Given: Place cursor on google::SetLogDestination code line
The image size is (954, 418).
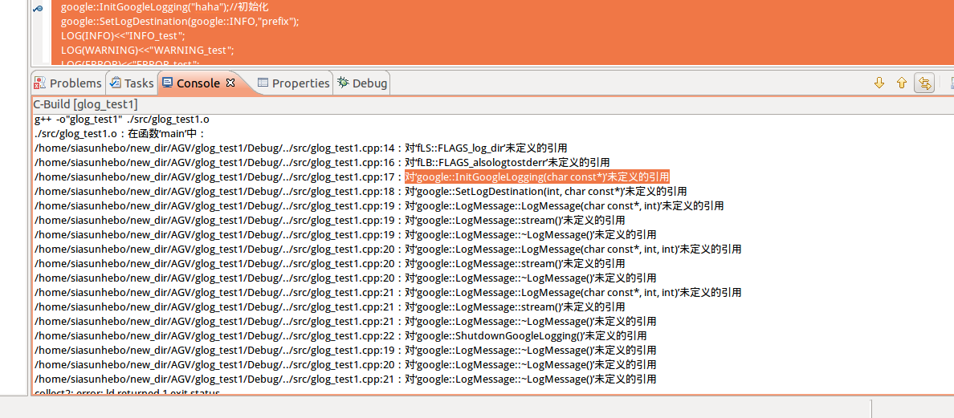Looking at the screenshot, I should coord(180,22).
